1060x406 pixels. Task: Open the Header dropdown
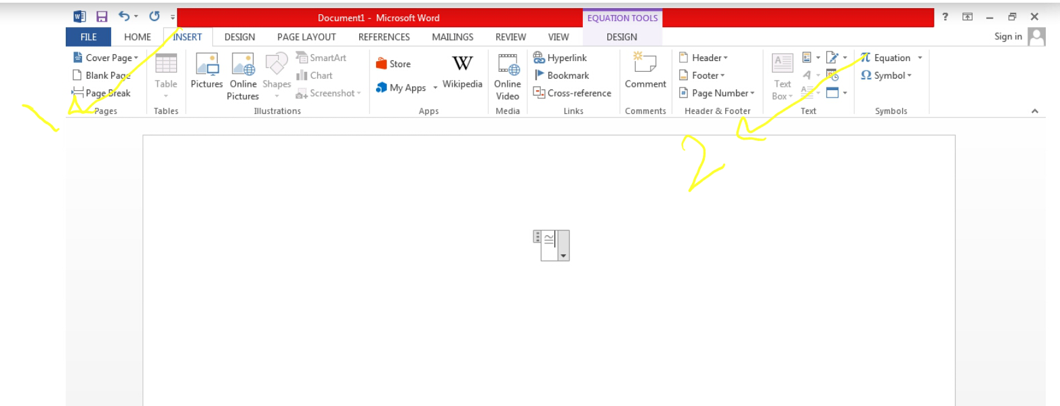[x=704, y=58]
